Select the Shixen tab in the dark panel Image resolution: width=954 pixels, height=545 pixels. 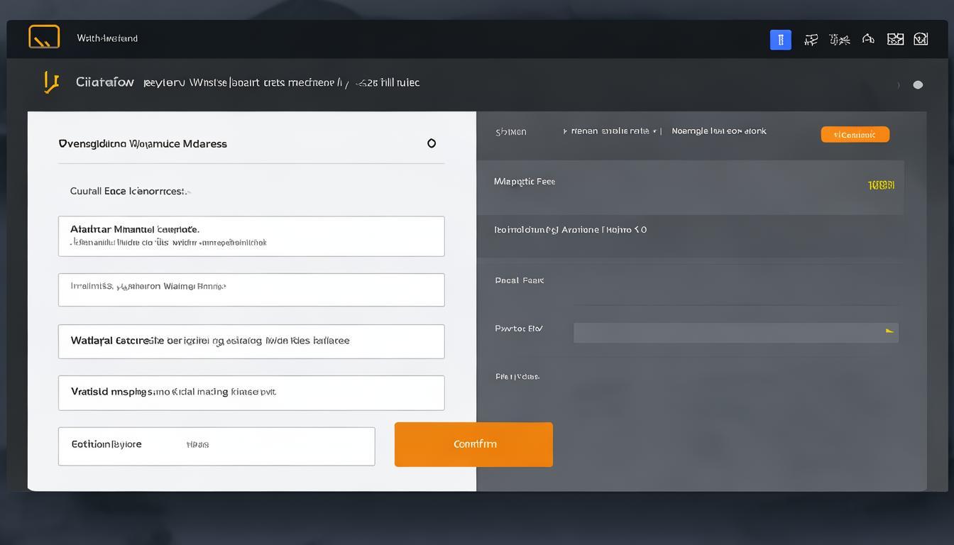tap(511, 132)
